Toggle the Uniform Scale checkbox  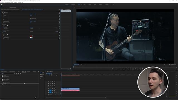[31, 18]
